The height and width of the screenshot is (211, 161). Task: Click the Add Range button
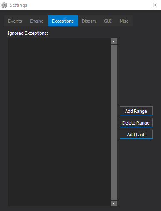pos(136,111)
